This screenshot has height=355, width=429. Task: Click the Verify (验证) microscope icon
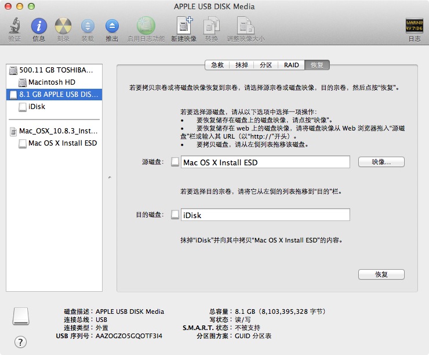click(x=14, y=26)
